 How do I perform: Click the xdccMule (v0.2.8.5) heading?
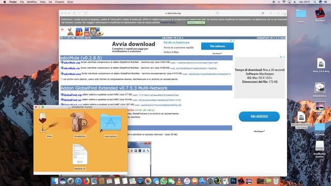click(x=81, y=58)
